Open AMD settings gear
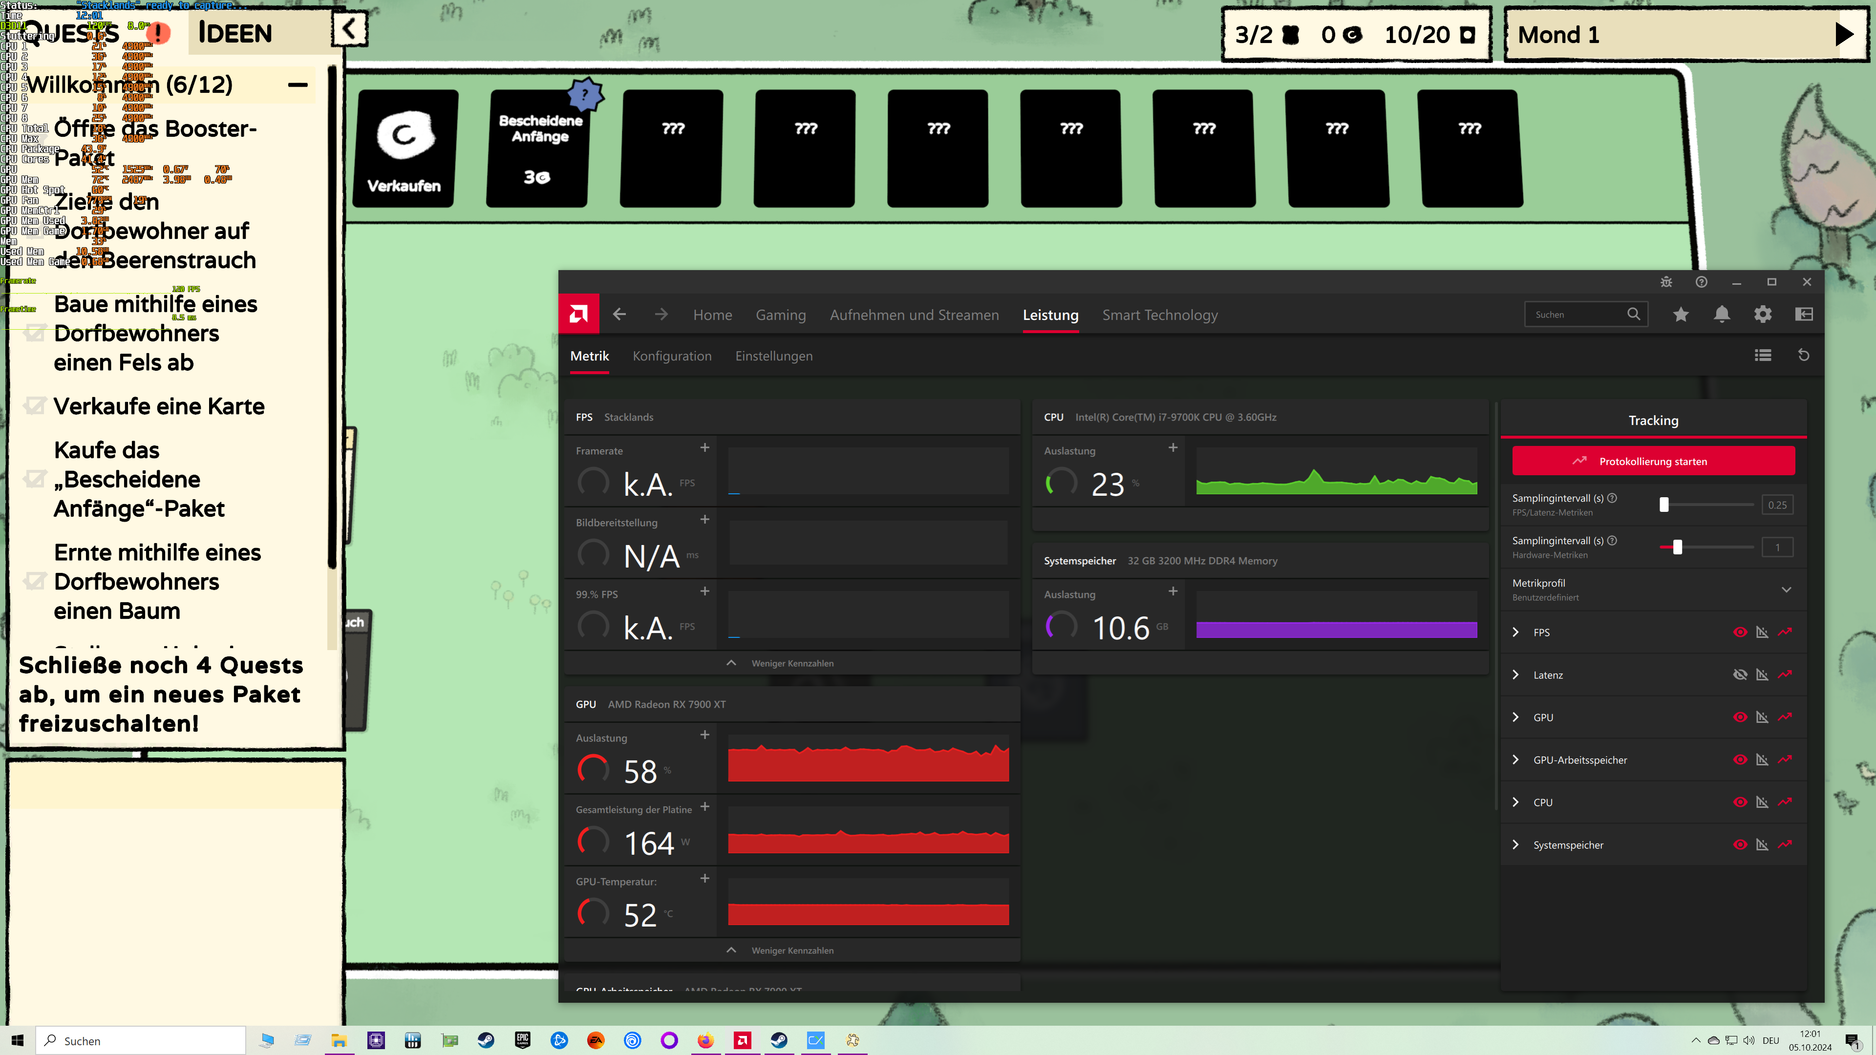Screen dimensions: 1876x1055 click(1762, 314)
